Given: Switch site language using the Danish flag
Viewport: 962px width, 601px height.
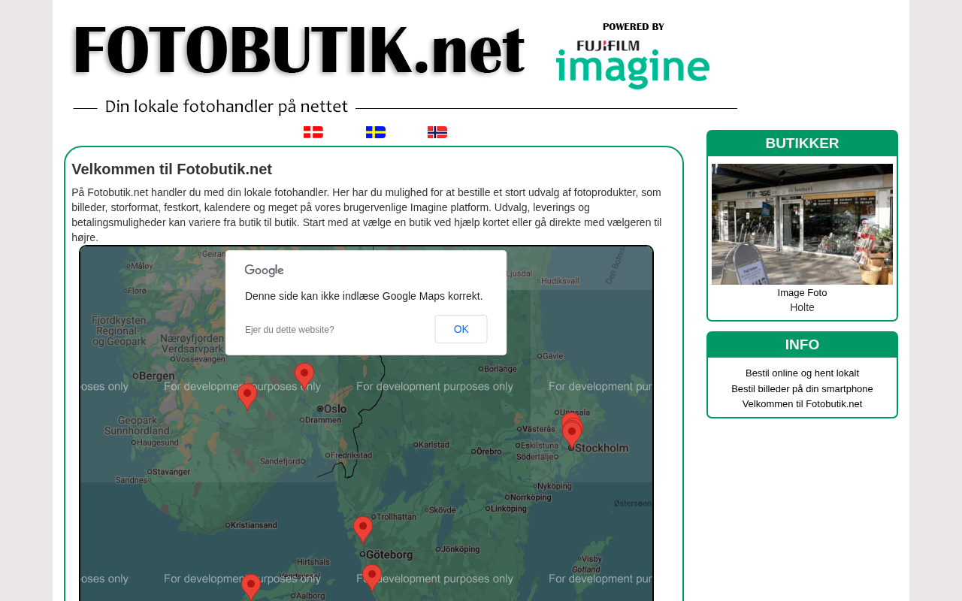Looking at the screenshot, I should pyautogui.click(x=313, y=132).
